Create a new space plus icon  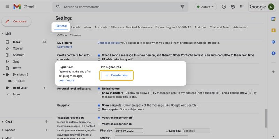[46, 130]
